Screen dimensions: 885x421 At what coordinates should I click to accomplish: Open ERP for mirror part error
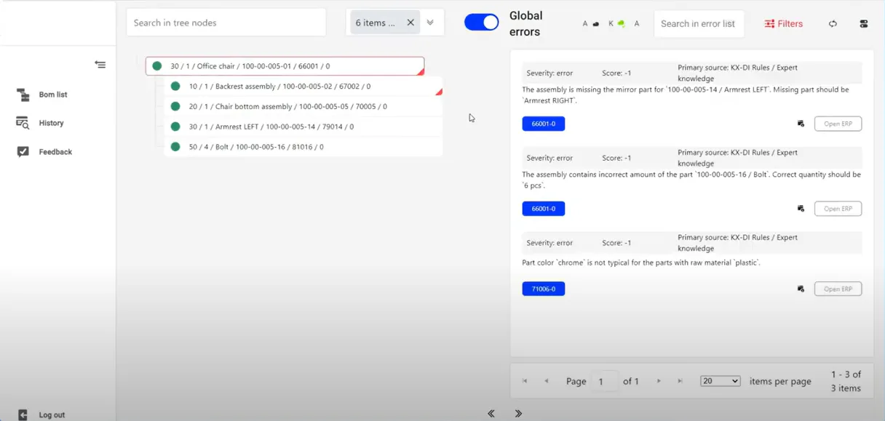[x=838, y=124]
